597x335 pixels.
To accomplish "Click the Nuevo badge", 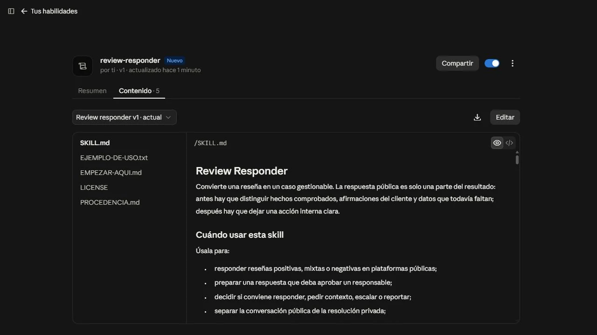I will [175, 60].
